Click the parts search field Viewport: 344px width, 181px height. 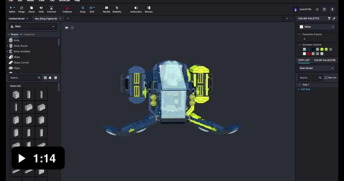[23, 78]
